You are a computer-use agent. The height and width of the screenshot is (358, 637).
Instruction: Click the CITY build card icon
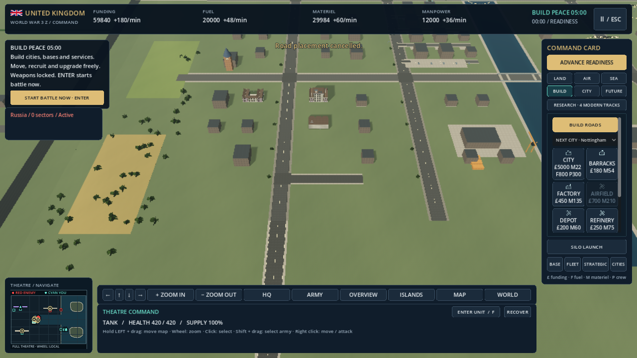[568, 153]
